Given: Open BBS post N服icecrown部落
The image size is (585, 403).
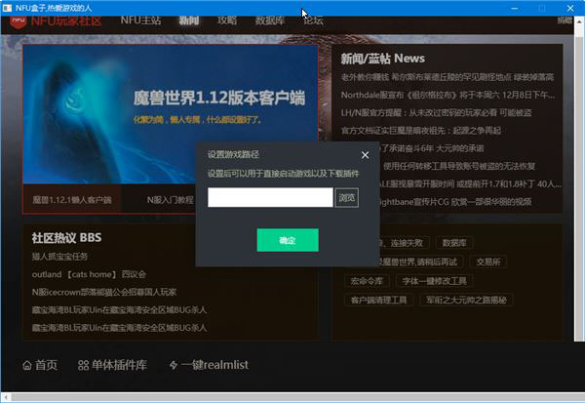Looking at the screenshot, I should (104, 292).
